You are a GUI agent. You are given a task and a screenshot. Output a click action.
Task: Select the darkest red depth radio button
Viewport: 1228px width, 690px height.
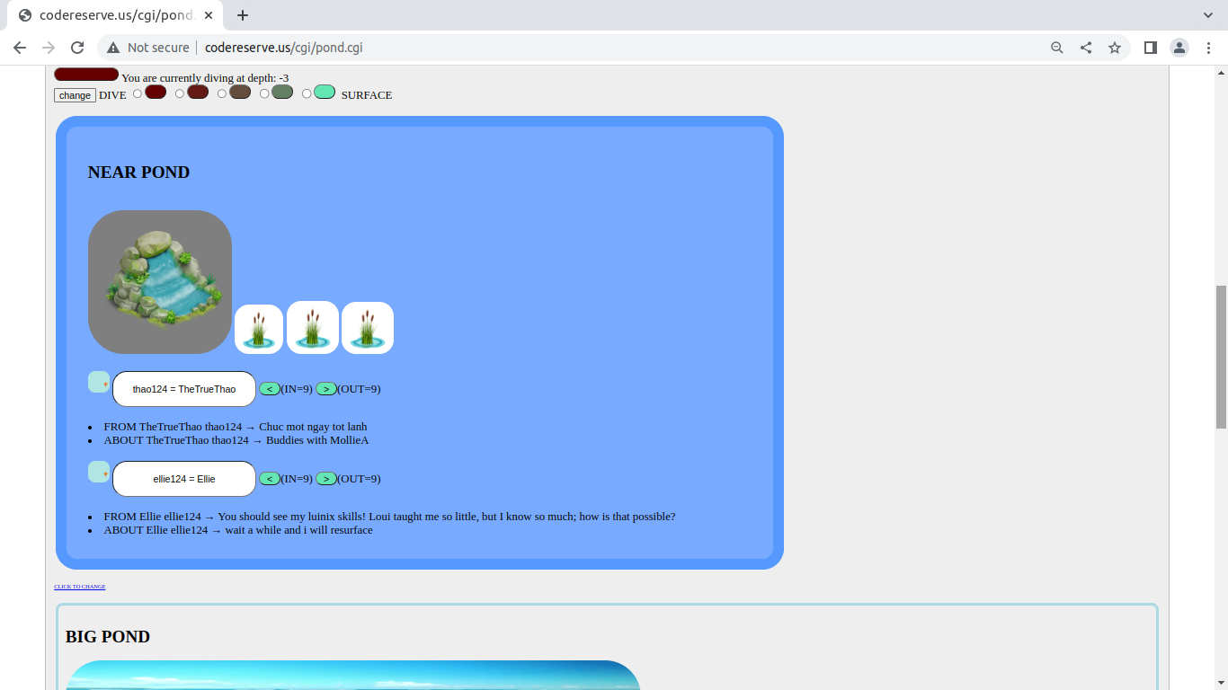click(138, 93)
